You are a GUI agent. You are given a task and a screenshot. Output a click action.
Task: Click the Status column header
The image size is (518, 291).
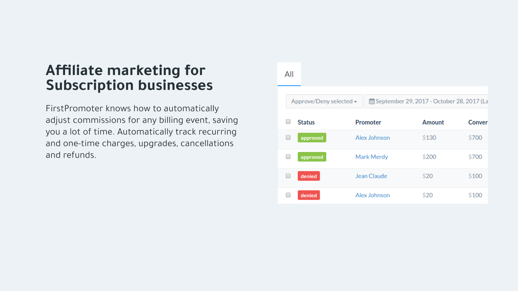tap(306, 122)
